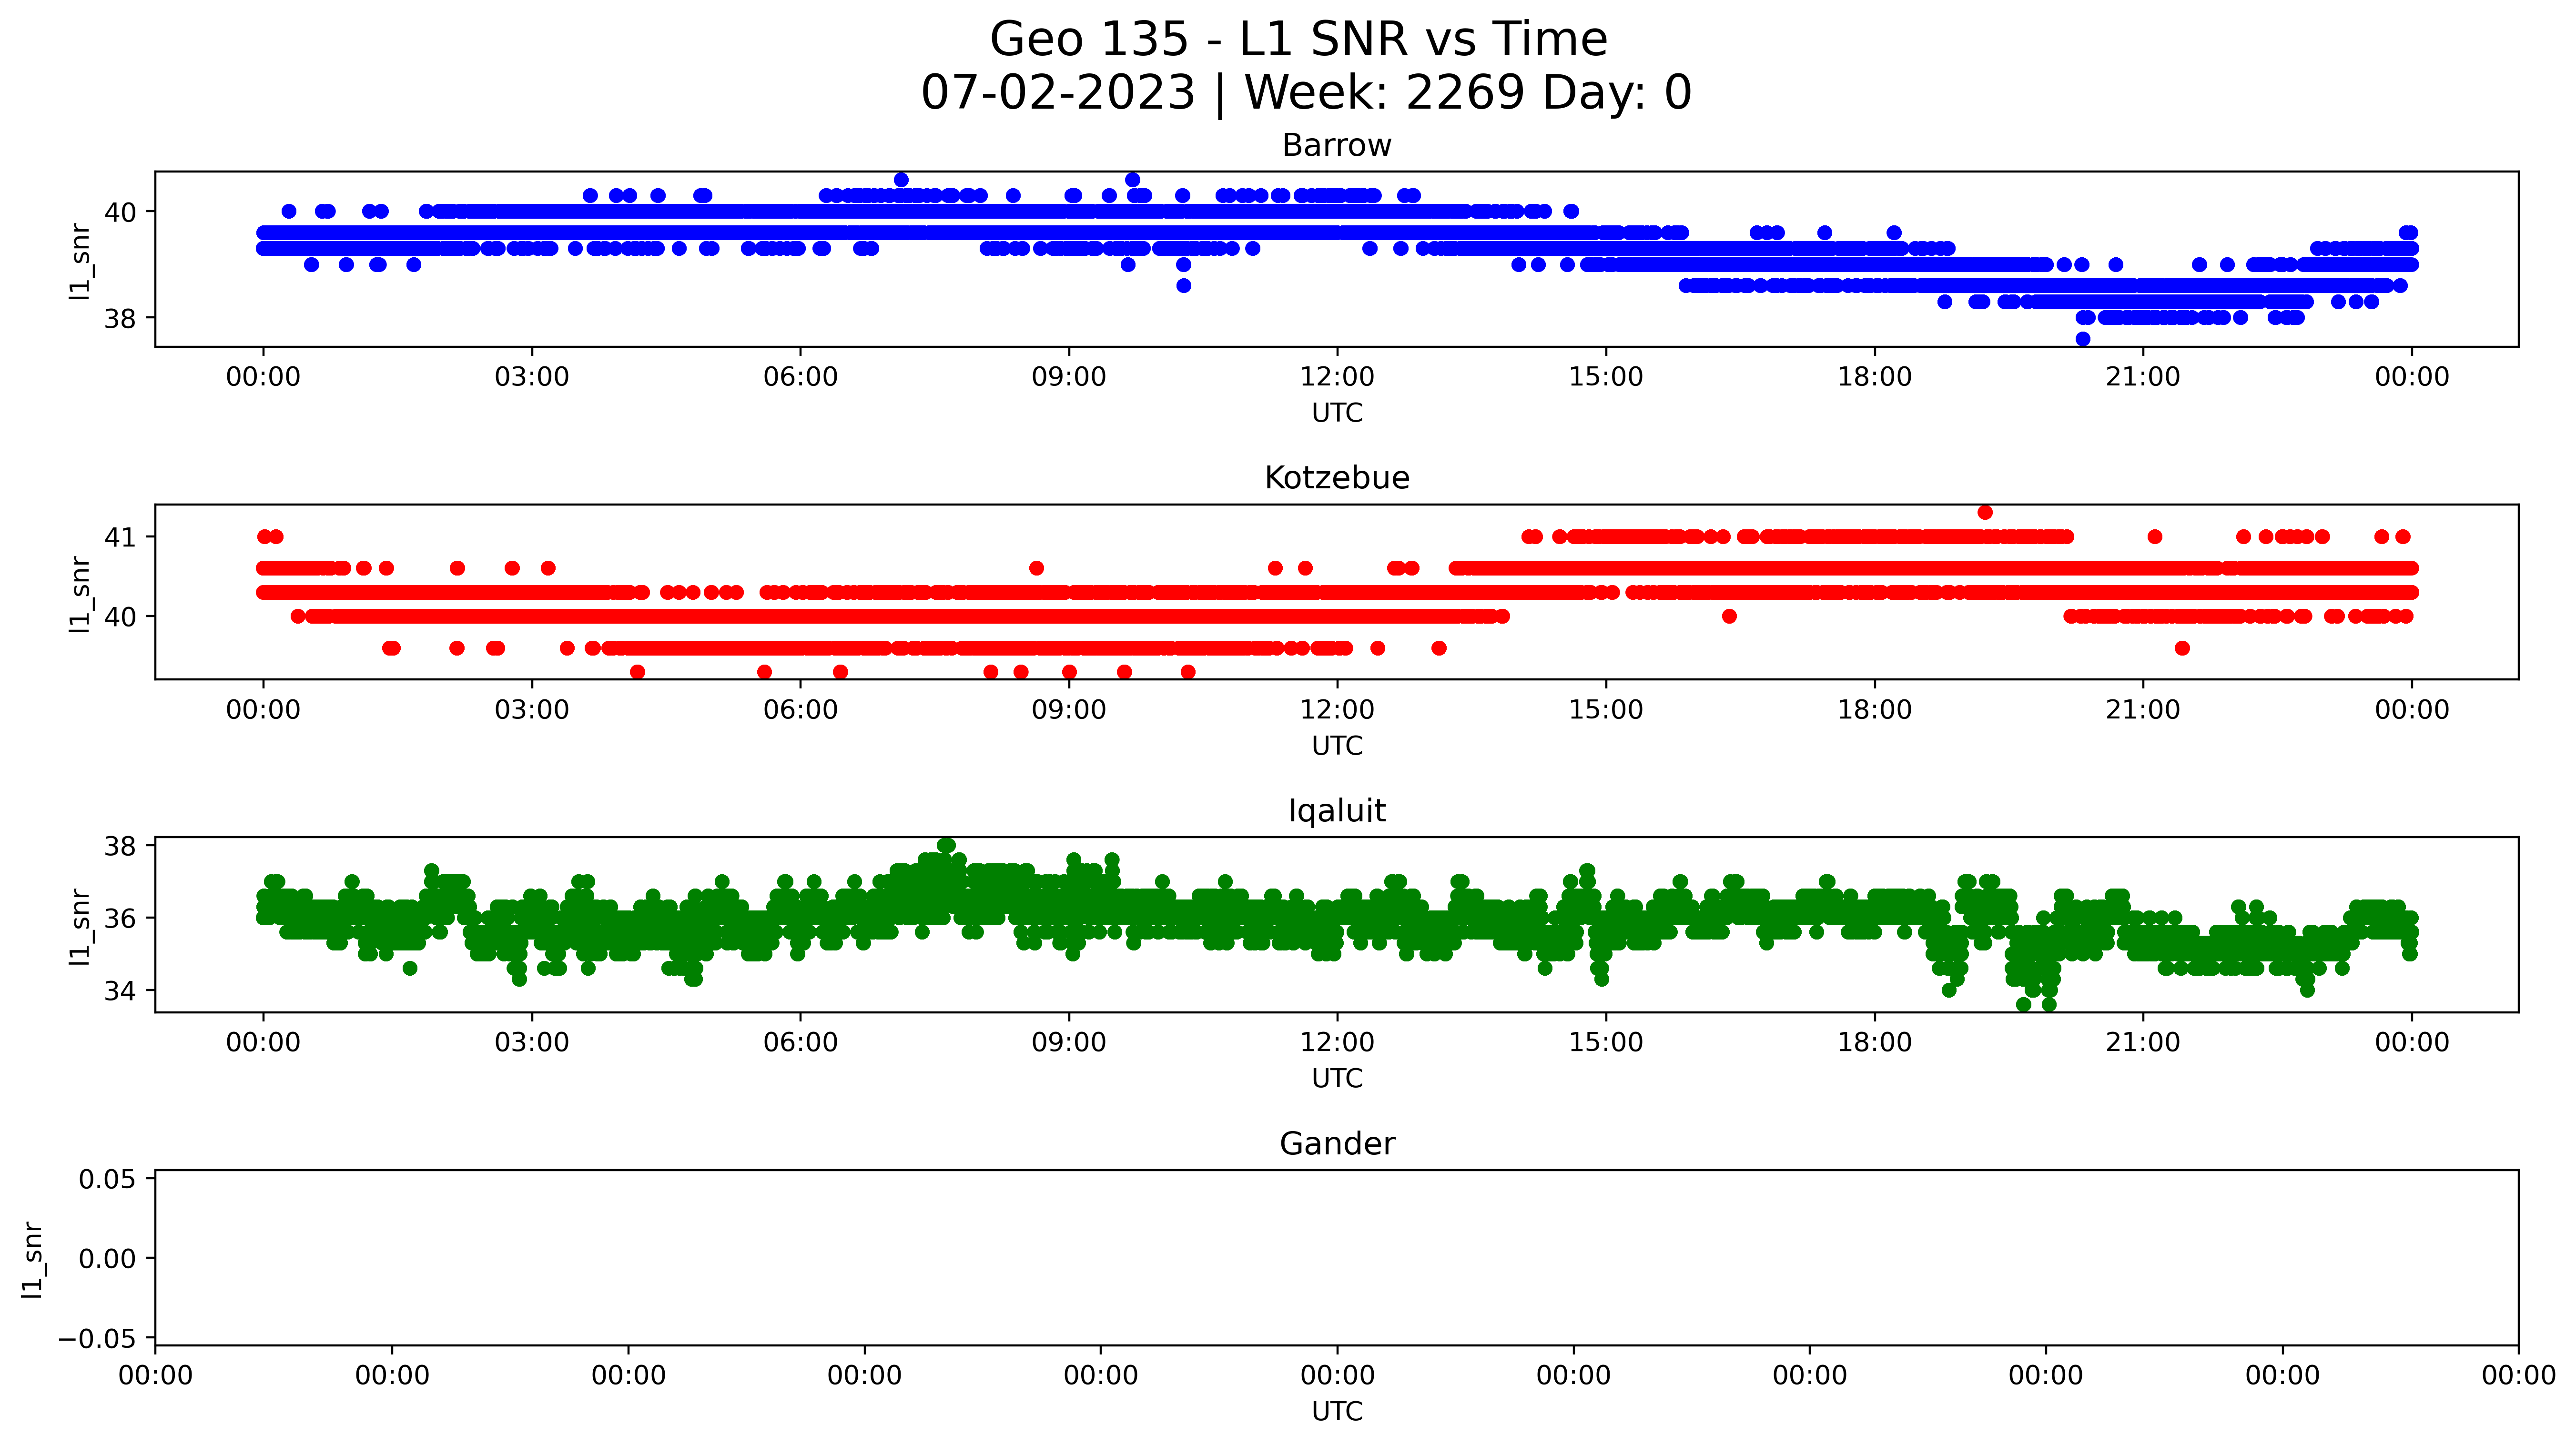Click the 03:00 tick on Kotzebue's time axis
This screenshot has width=2576, height=1445.
(x=532, y=710)
